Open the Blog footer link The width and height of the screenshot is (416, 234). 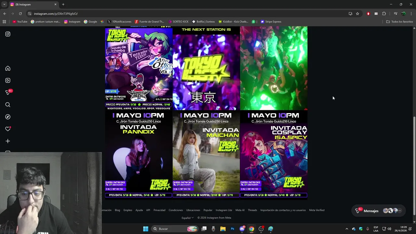click(x=117, y=210)
